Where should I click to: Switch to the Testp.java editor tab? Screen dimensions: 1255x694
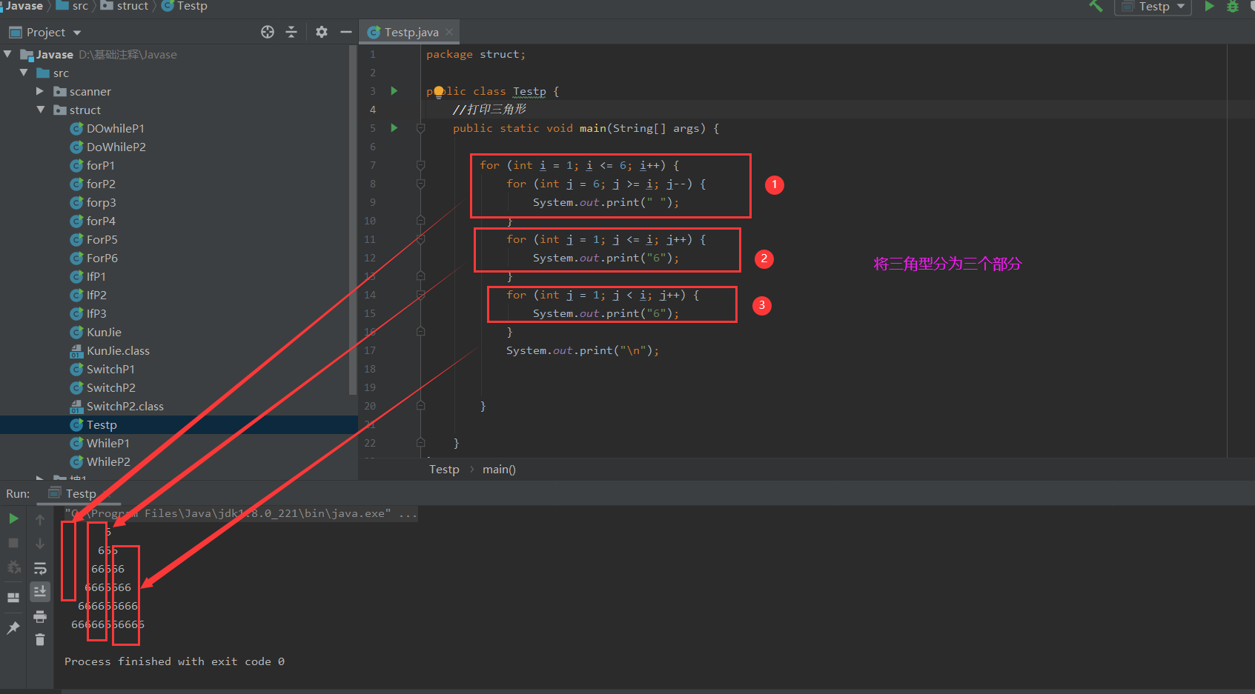(x=411, y=32)
